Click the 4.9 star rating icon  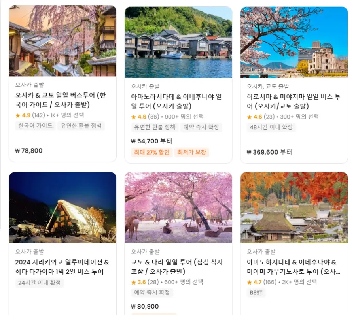click(18, 115)
